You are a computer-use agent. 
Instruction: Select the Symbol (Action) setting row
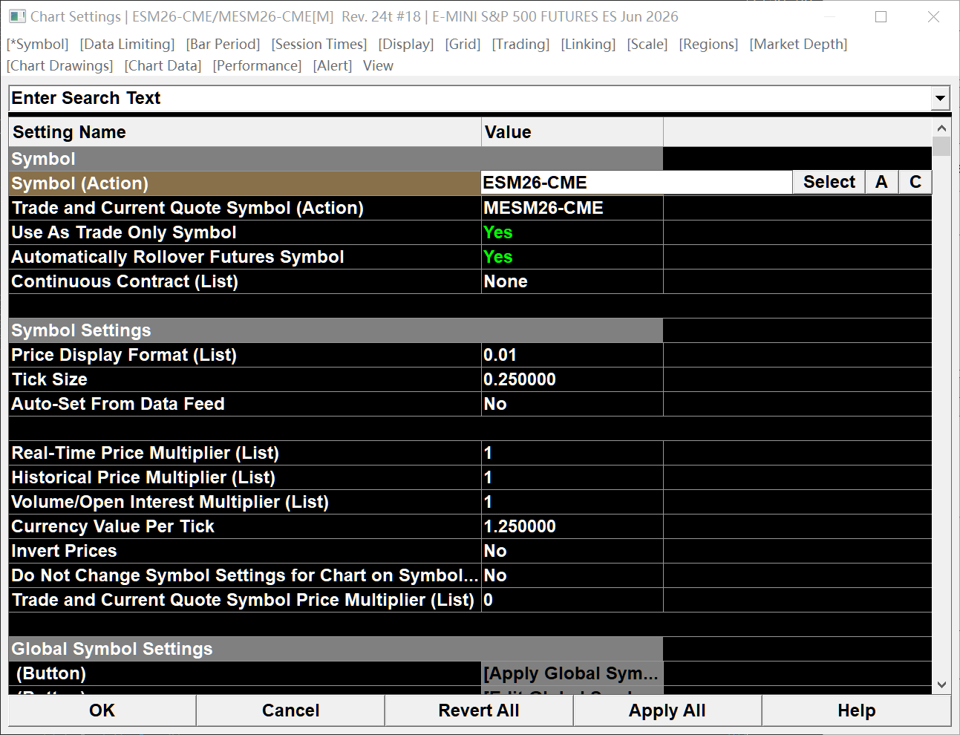coord(245,183)
